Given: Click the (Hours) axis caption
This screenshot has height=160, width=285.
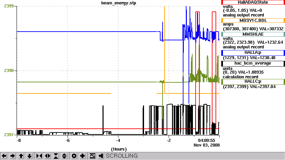Looking at the screenshot, I should tap(119, 149).
